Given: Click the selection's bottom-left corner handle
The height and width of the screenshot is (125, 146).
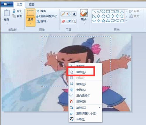Looking at the screenshot, I should click(42, 86).
